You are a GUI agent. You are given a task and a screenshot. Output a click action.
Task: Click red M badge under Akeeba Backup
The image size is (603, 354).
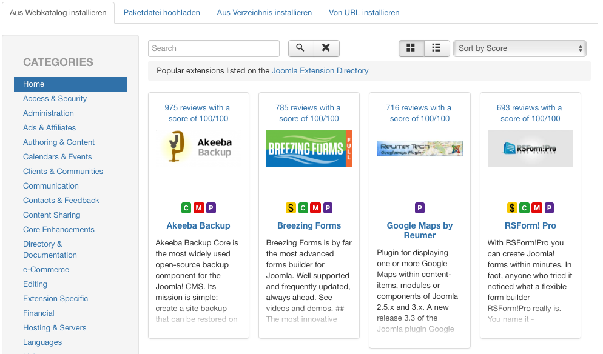198,208
